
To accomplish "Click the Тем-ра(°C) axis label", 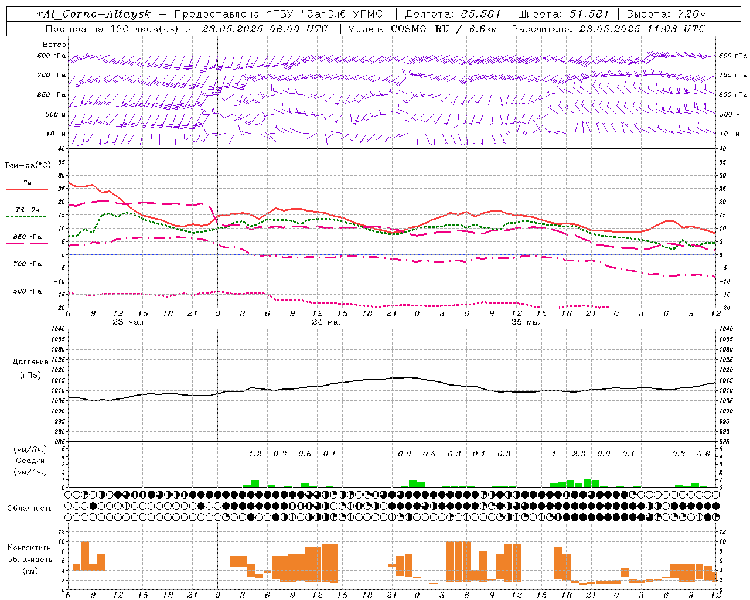I will [28, 166].
